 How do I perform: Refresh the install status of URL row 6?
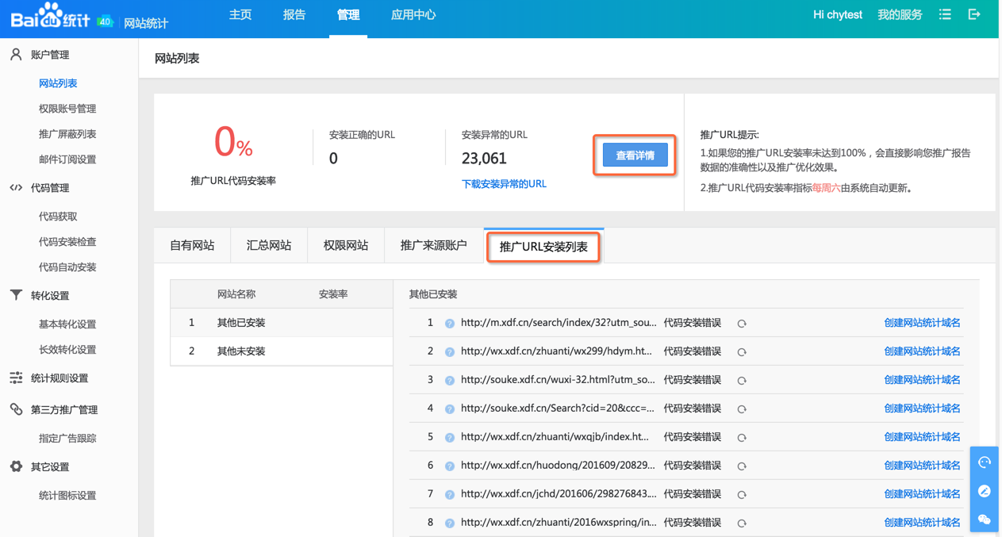742,466
